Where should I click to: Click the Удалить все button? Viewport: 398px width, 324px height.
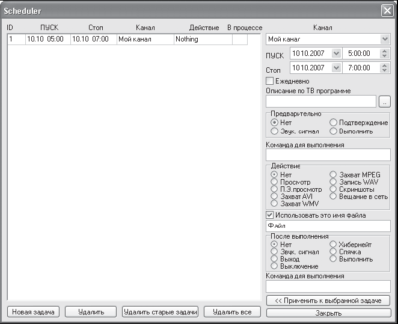[x=232, y=312]
